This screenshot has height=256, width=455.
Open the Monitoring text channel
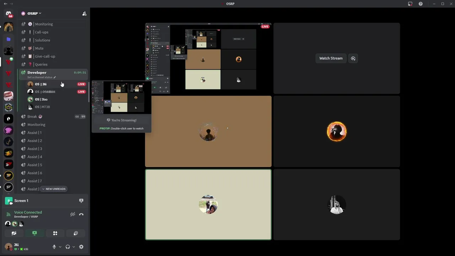(x=53, y=24)
